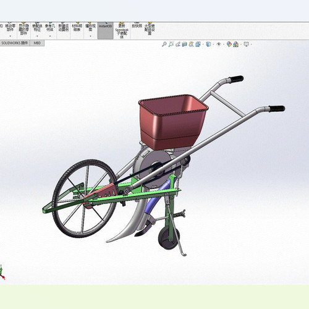Screen dimensions: 309x309
Task: Click the coordinate triad axis indicator
Action: (2, 273)
